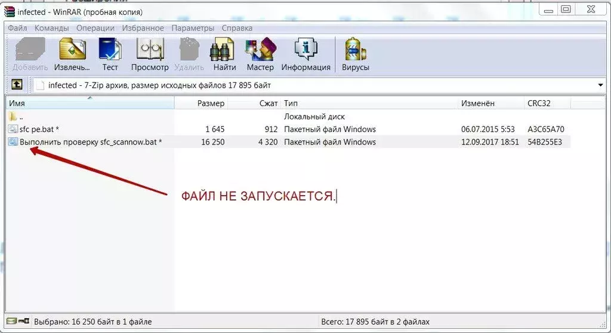Select the parent folder '..' icon
Viewport: 611px width, 333px height.
pyautogui.click(x=13, y=116)
